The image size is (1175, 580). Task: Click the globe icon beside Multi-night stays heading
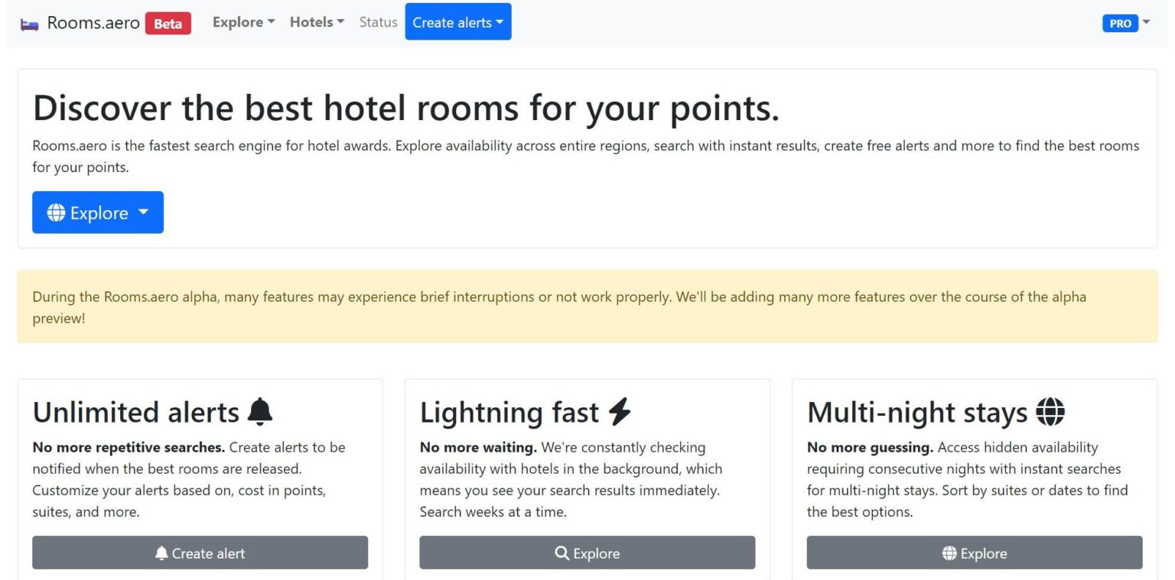(1050, 412)
